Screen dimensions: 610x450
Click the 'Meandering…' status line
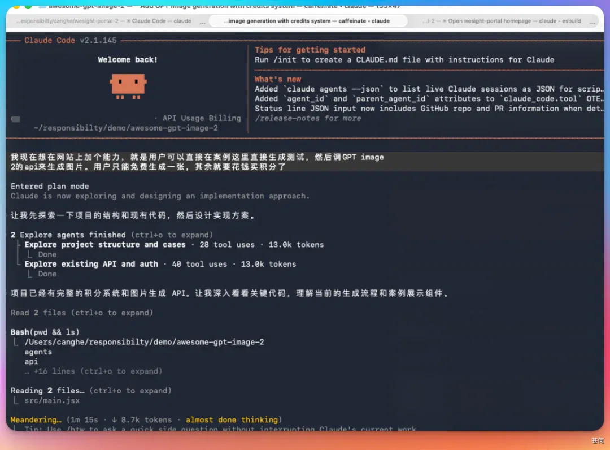pyautogui.click(x=146, y=419)
